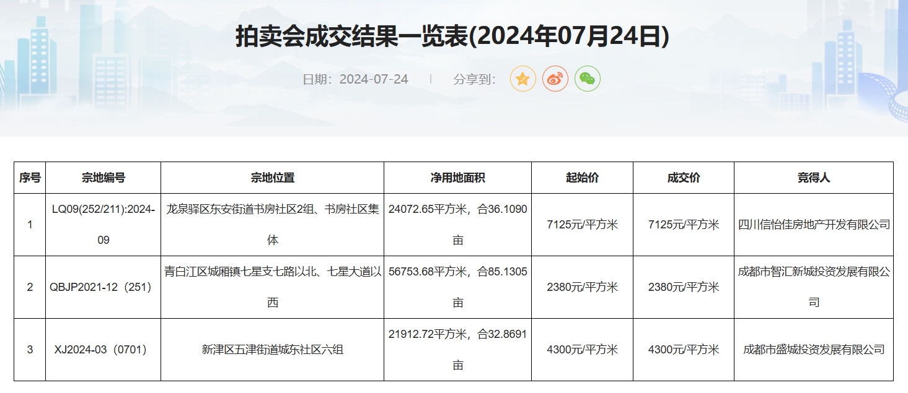Click row number 1 cell
Screen dimensions: 908x393
click(x=30, y=225)
